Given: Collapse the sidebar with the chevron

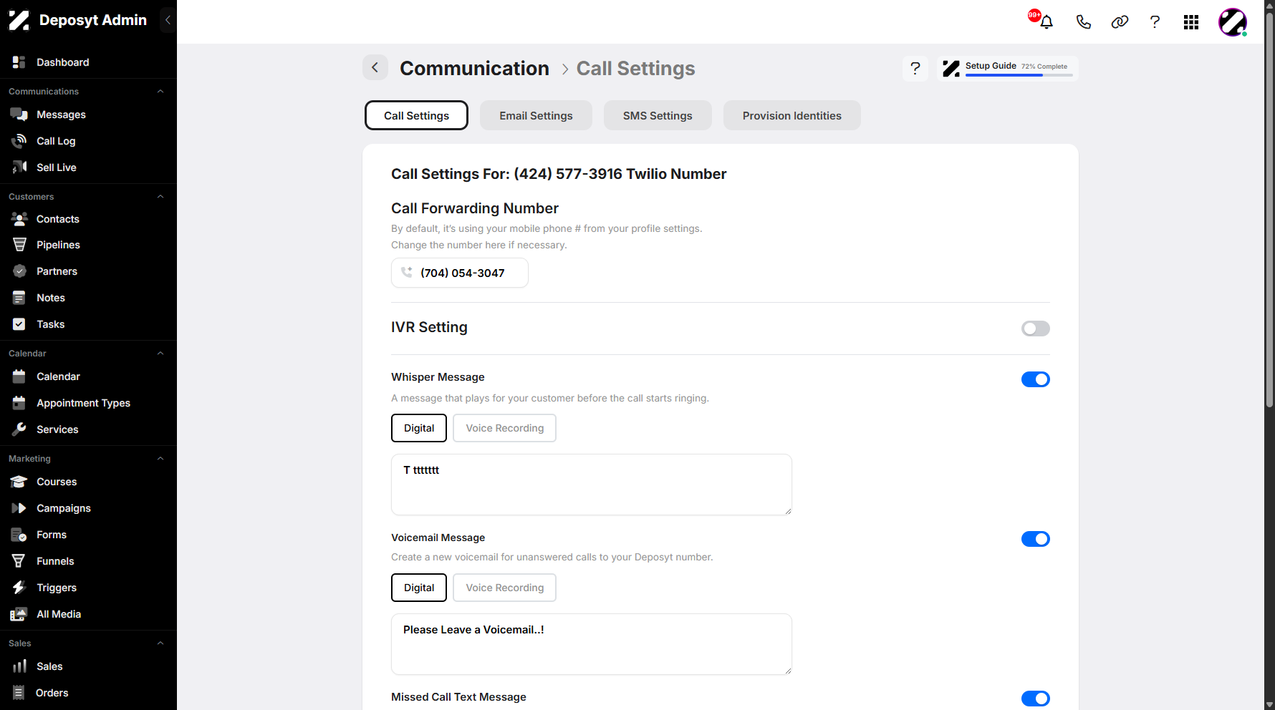Looking at the screenshot, I should [168, 20].
